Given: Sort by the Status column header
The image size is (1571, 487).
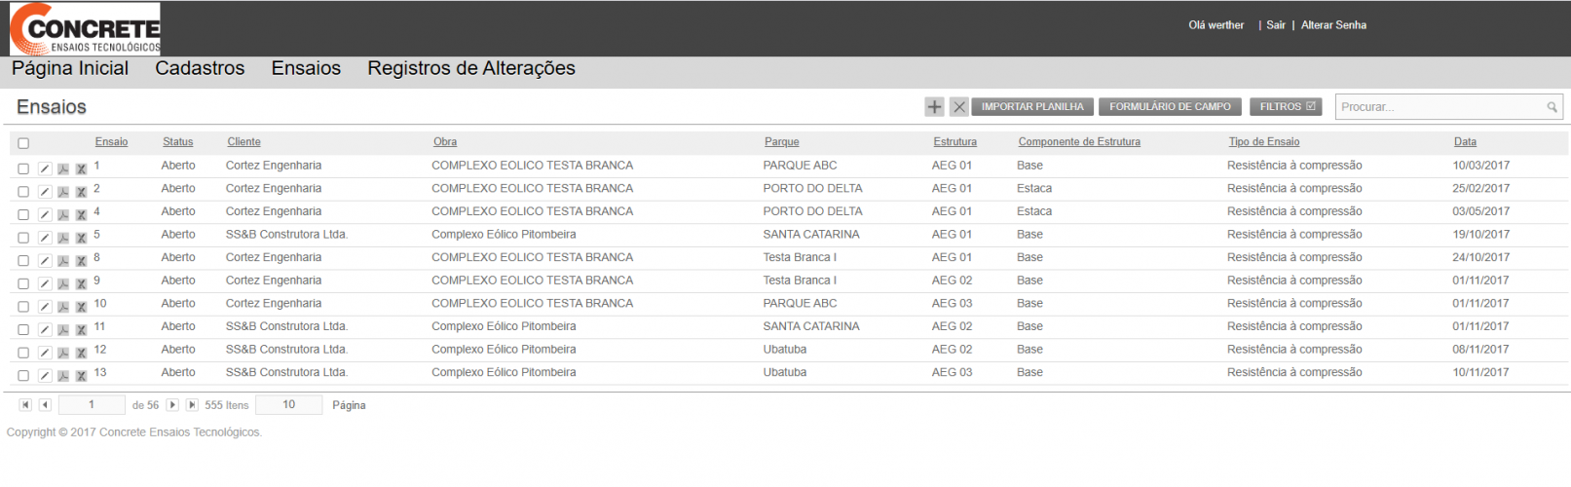Looking at the screenshot, I should (x=177, y=142).
